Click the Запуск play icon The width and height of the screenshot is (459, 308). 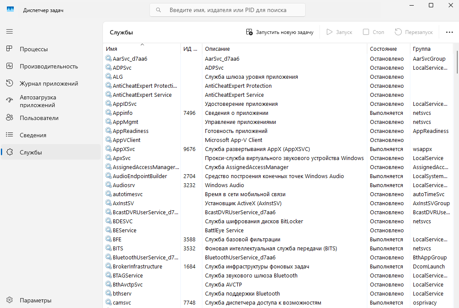pyautogui.click(x=330, y=32)
